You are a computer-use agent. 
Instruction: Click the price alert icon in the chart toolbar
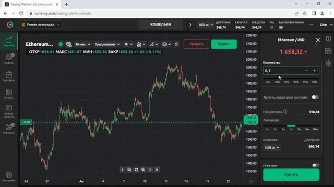(68, 44)
